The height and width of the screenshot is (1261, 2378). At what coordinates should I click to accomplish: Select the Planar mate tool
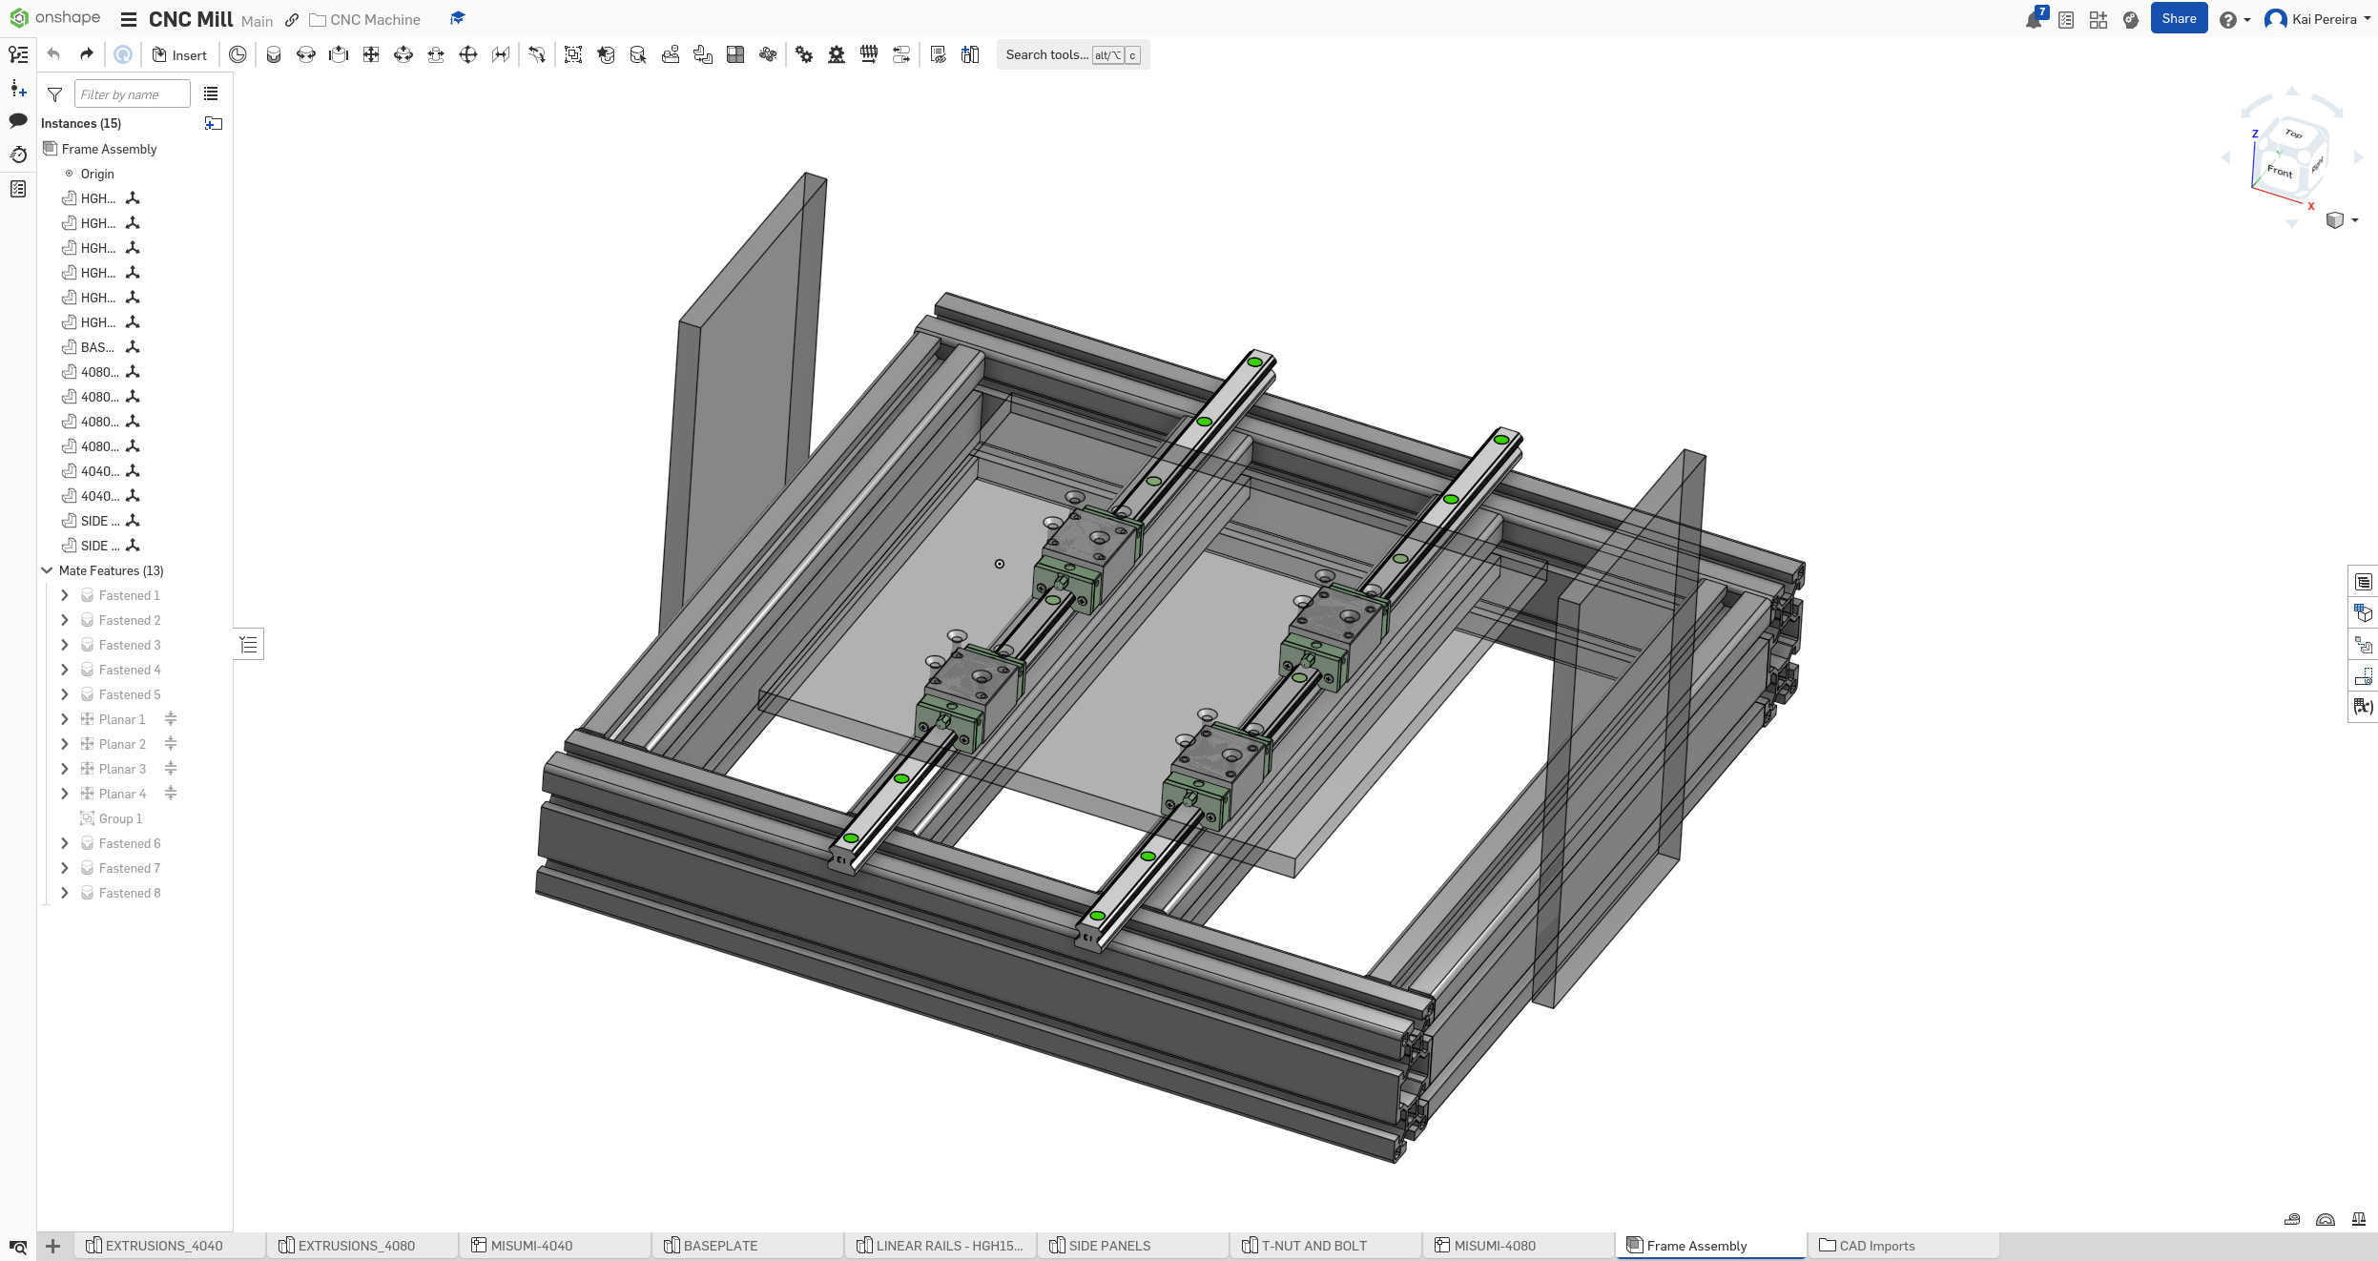371,54
